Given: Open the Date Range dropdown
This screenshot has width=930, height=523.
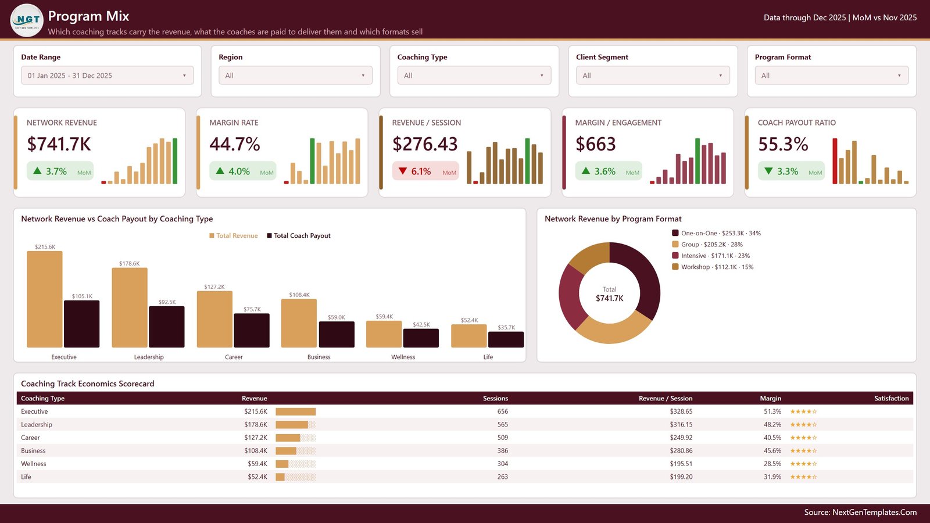Looking at the screenshot, I should pyautogui.click(x=108, y=76).
